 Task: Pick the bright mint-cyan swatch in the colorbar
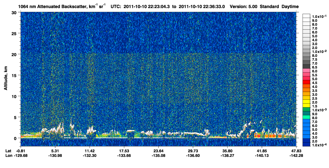pyautogui.click(x=306, y=117)
